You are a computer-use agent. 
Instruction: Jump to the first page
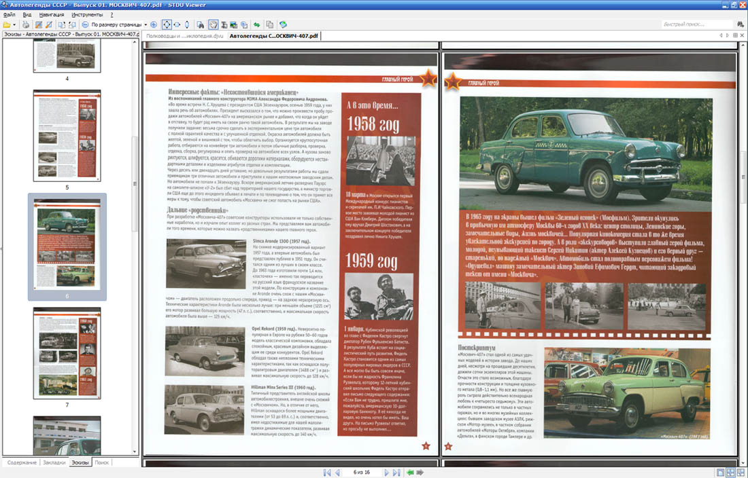tap(327, 472)
